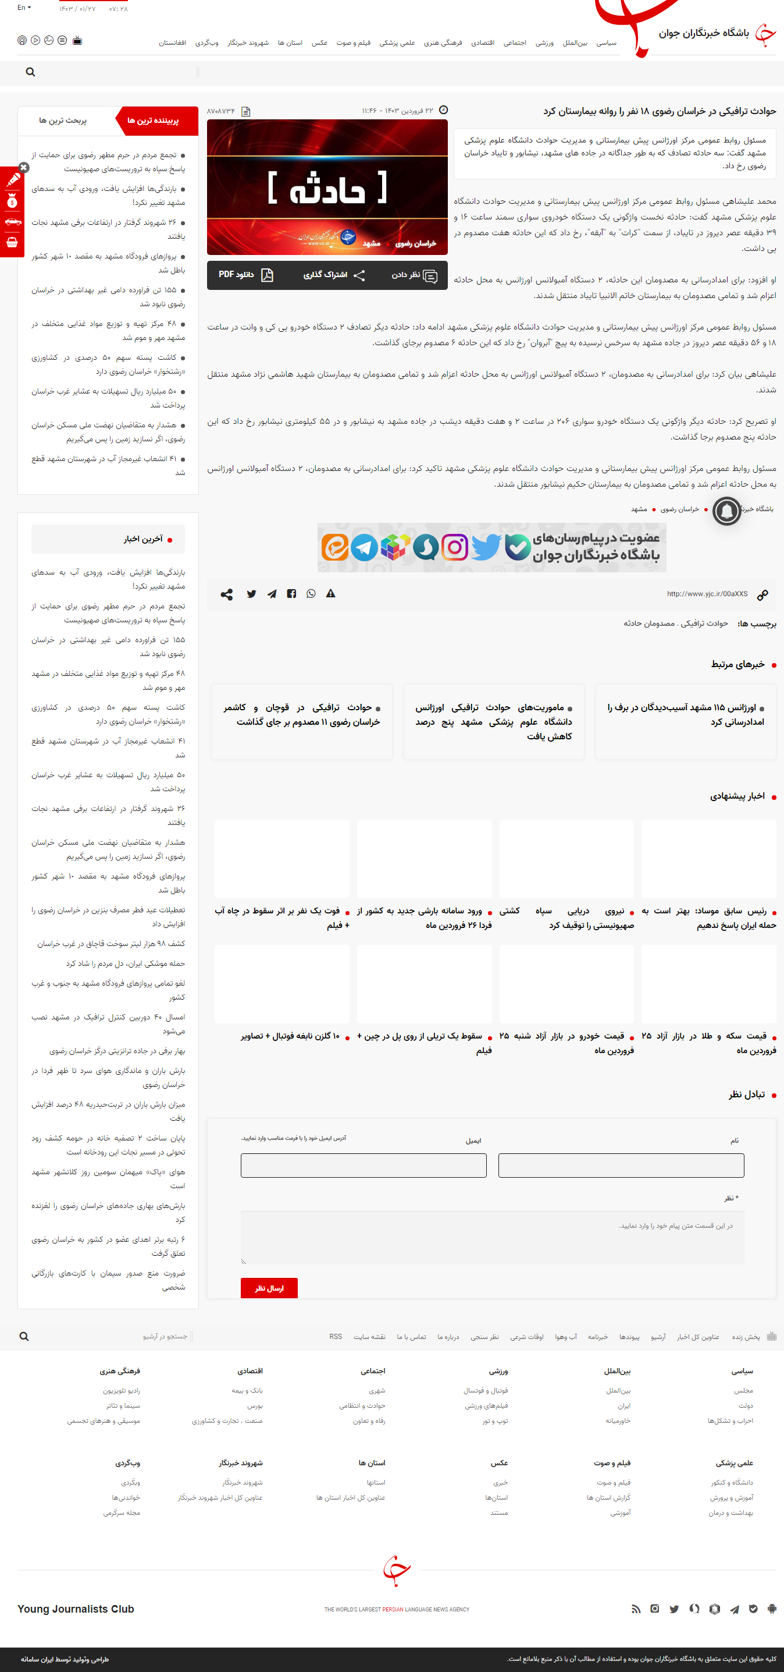Viewport: 784px width, 1672px height.
Task: Click the خراسان رضوی breadcrumb link
Action: [679, 509]
